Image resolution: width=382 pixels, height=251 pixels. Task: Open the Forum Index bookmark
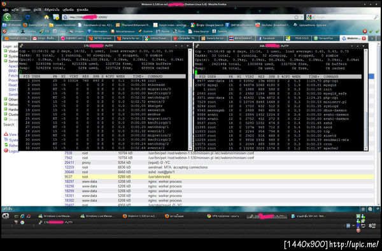tap(171, 25)
